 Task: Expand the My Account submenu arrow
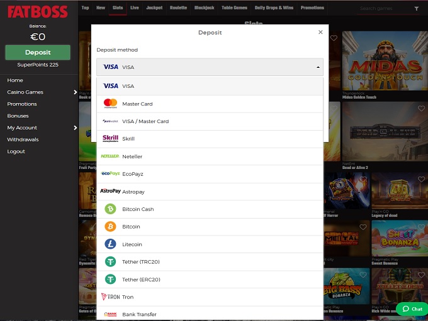click(x=76, y=128)
